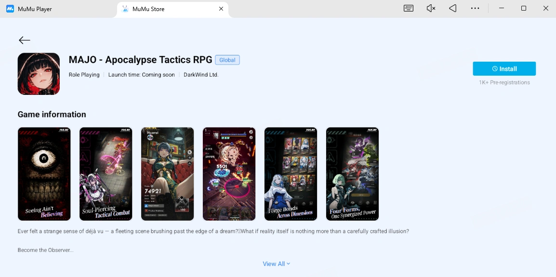Open the Soul-Piercing Tactical Combat screenshot
The image size is (556, 277).
tap(106, 174)
